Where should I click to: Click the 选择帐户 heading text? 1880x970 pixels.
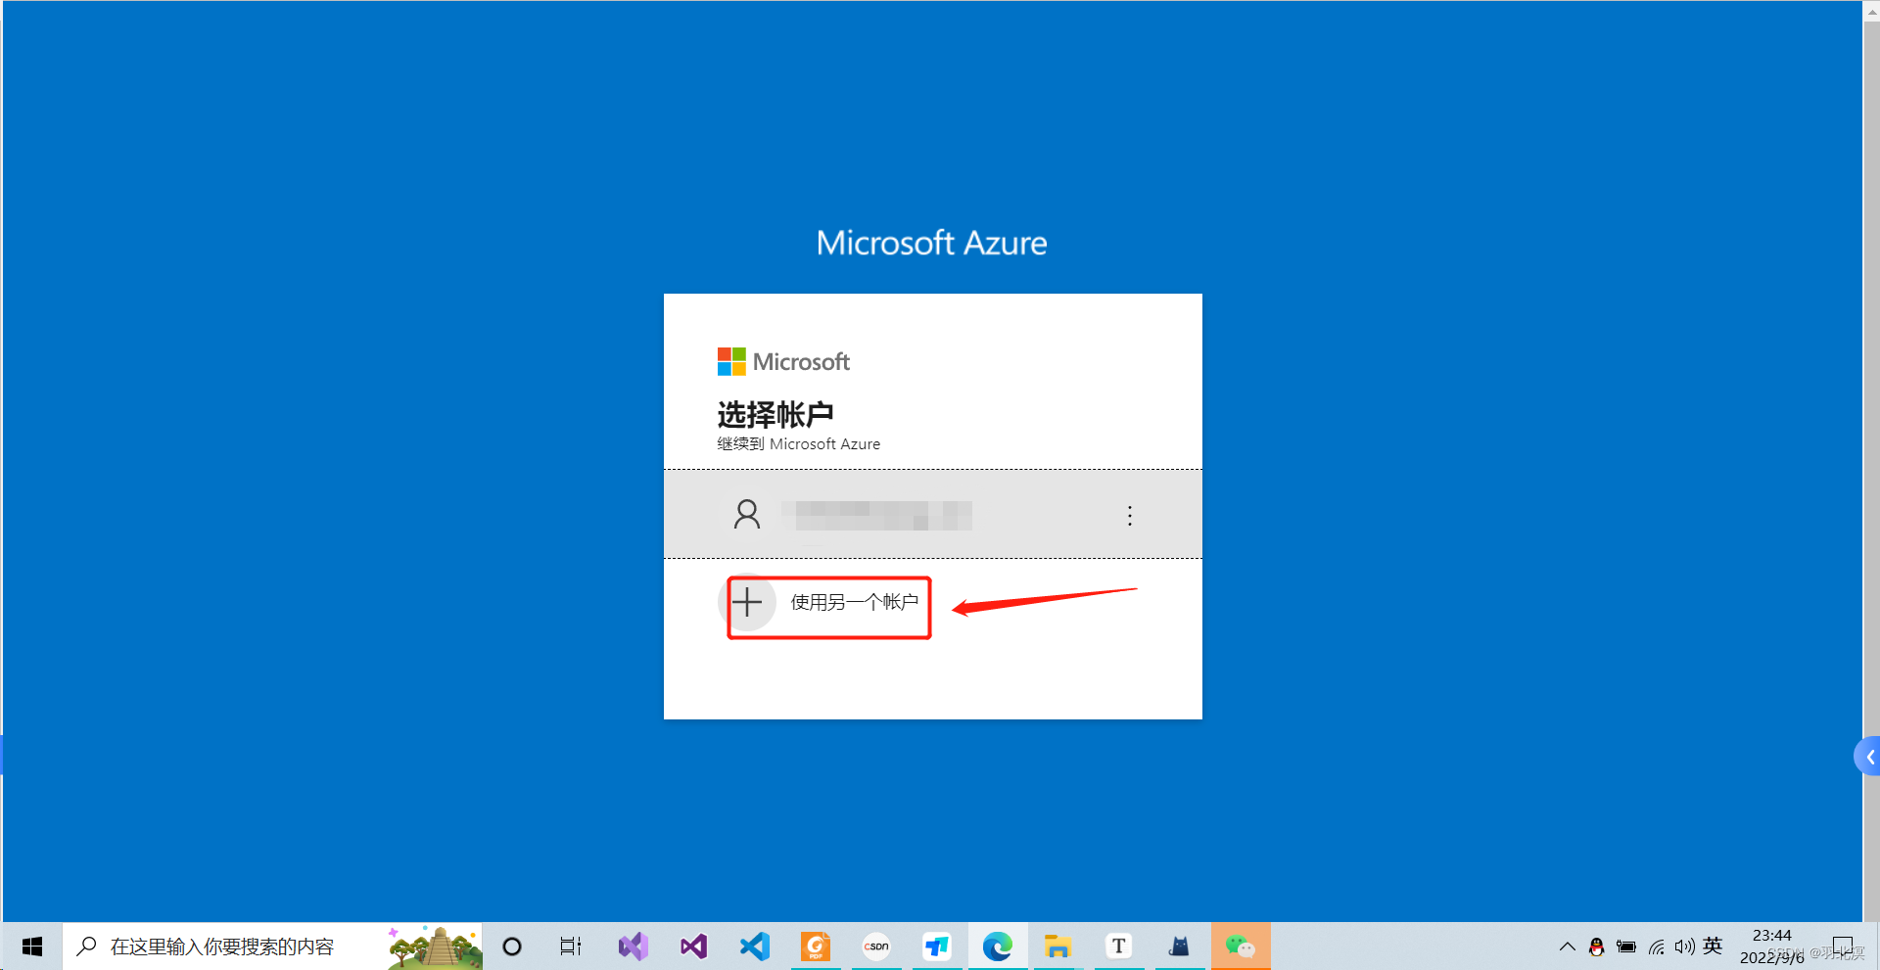[775, 414]
